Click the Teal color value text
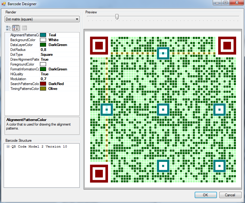The width and height of the screenshot is (245, 203). coord(52,35)
